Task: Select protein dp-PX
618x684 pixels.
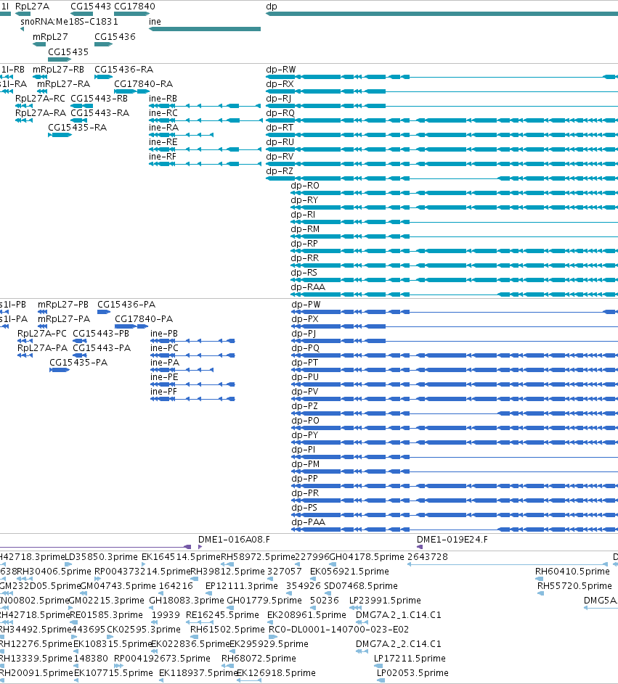Action: click(305, 319)
